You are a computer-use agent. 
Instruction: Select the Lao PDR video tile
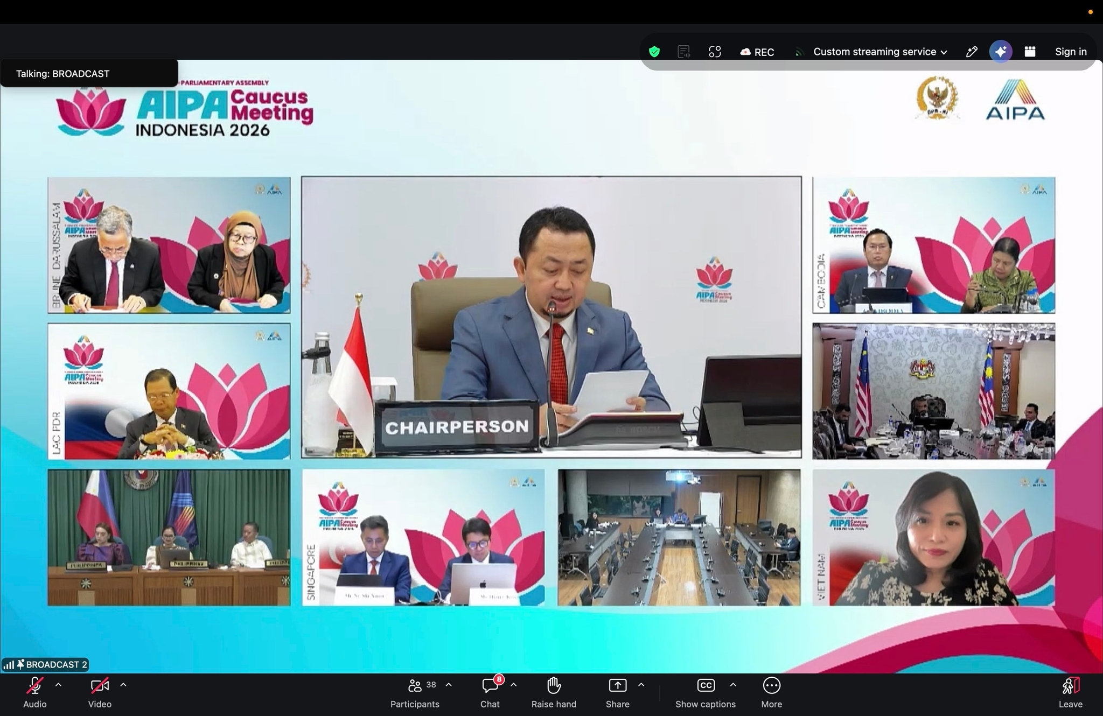click(x=169, y=391)
